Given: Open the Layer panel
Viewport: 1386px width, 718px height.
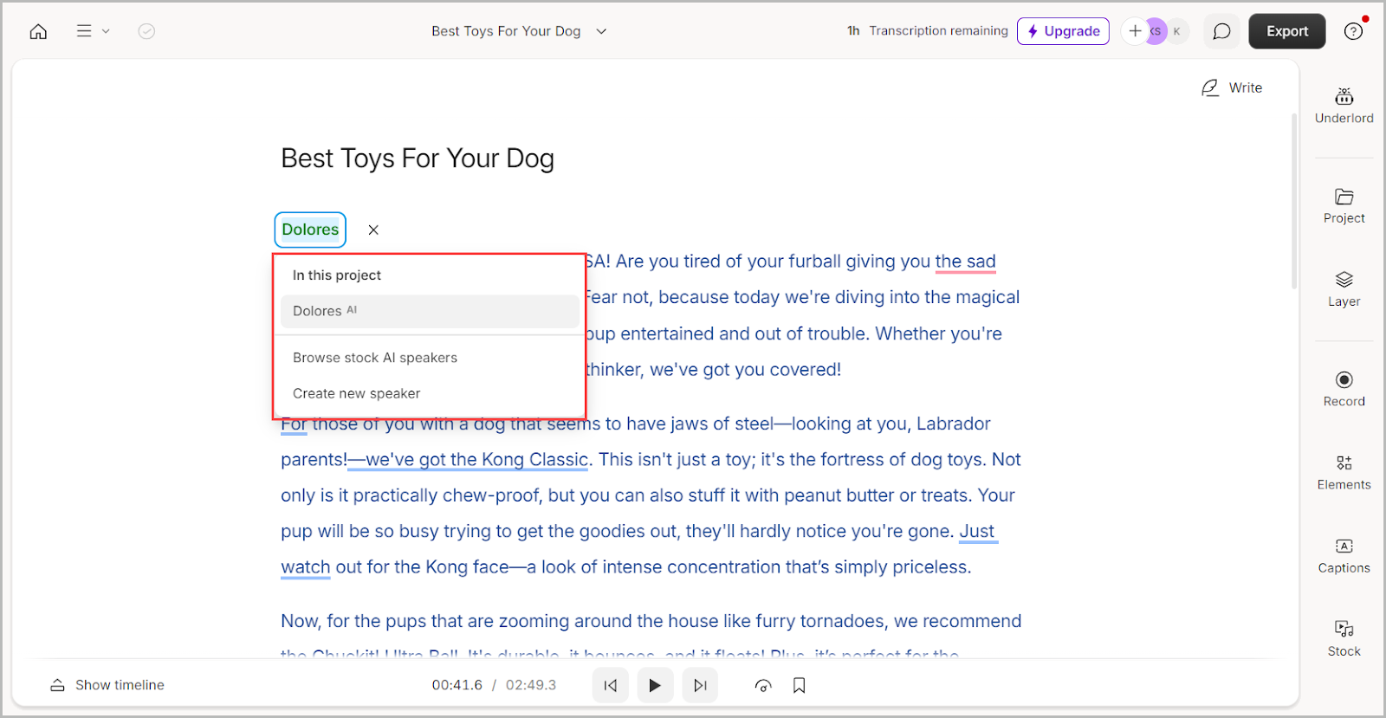Looking at the screenshot, I should point(1344,289).
